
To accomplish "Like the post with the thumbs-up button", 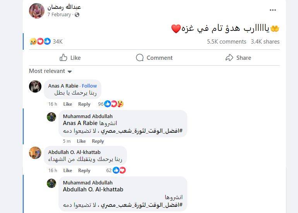I will tap(70, 58).
